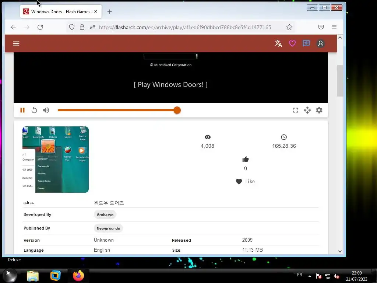Image resolution: width=377 pixels, height=283 pixels.
Task: Click the page scroll up arrow
Action: [x=340, y=38]
